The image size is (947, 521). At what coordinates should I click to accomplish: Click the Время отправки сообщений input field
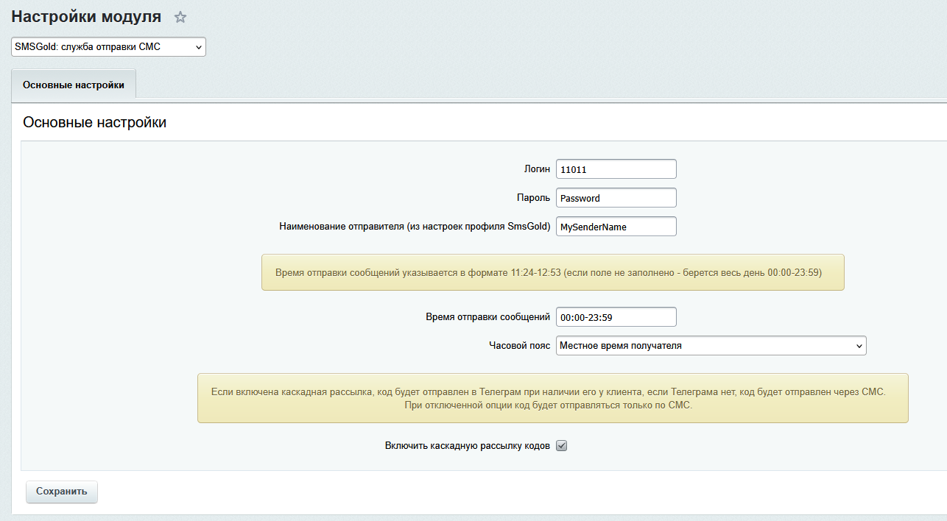(616, 317)
